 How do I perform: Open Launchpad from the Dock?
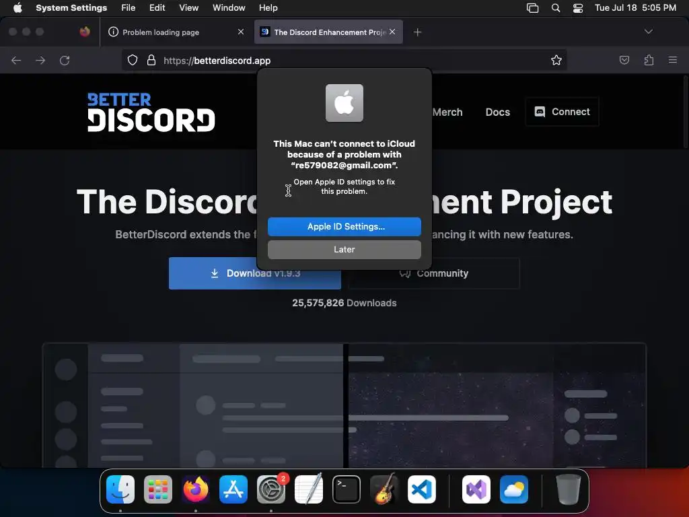tap(158, 489)
